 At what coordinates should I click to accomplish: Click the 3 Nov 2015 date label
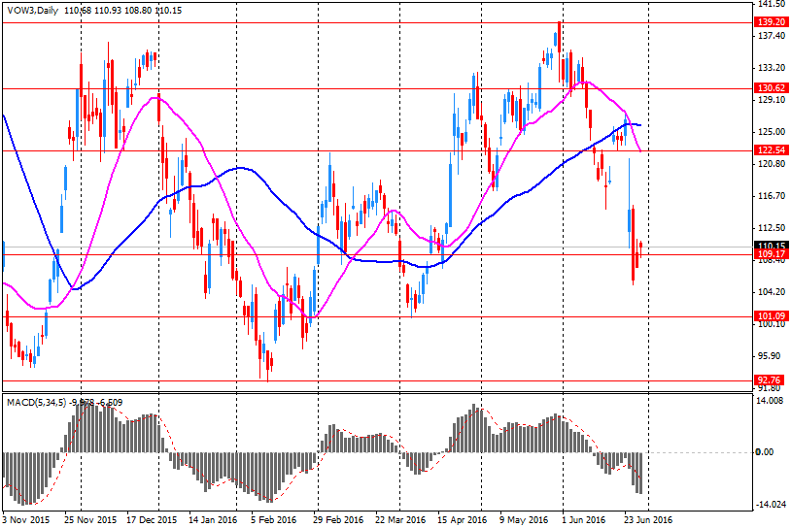25,519
